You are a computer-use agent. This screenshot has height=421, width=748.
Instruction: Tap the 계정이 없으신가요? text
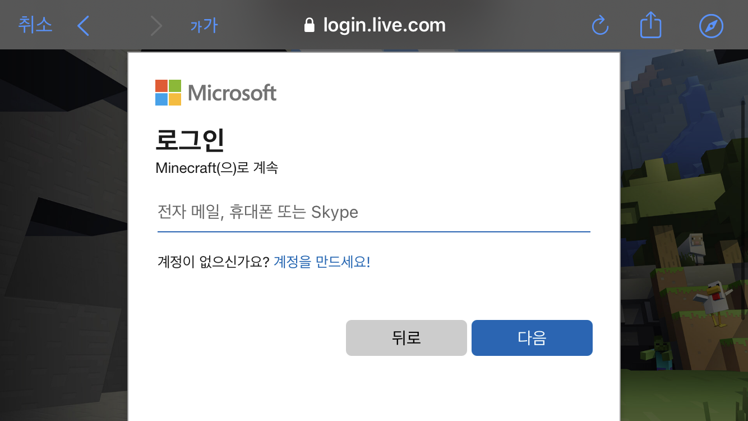[214, 262]
